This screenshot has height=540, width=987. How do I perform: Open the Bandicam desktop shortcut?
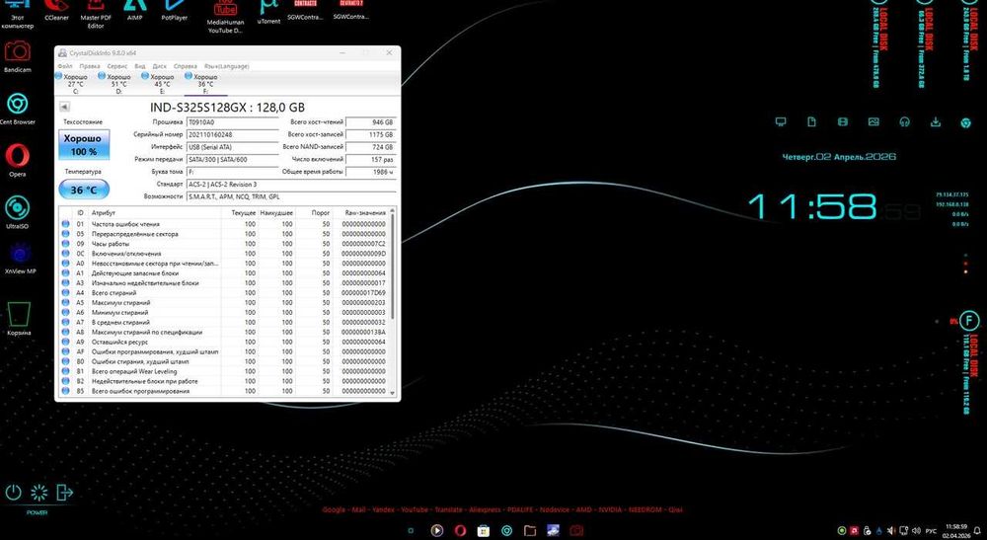pyautogui.click(x=17, y=56)
